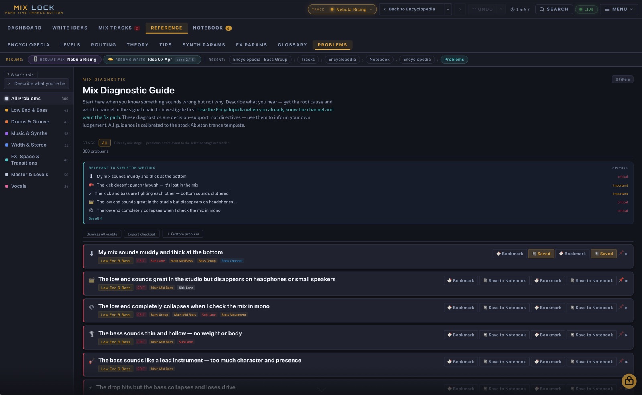Click Dismiss all visible
Viewport: 642px width, 395px height.
tap(102, 234)
